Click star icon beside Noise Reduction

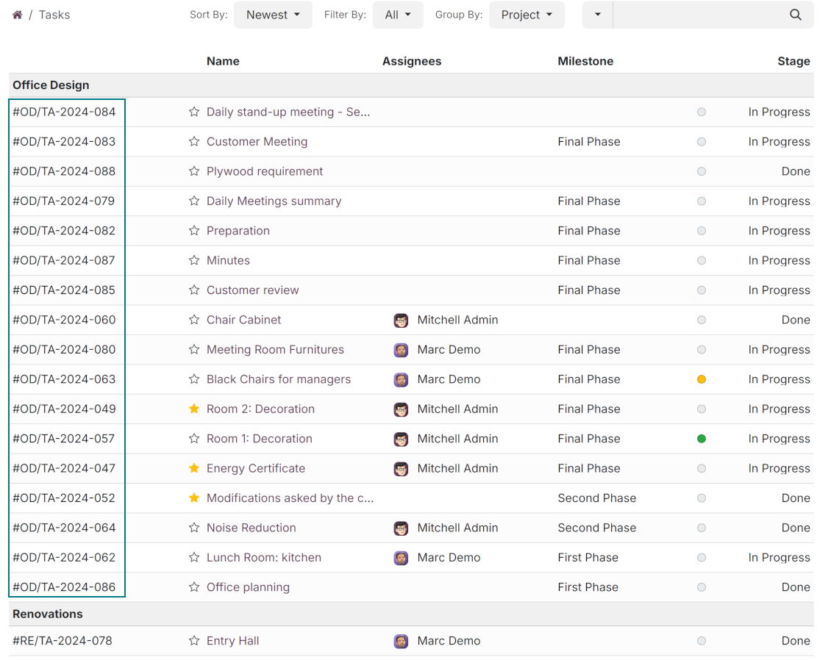tap(194, 528)
